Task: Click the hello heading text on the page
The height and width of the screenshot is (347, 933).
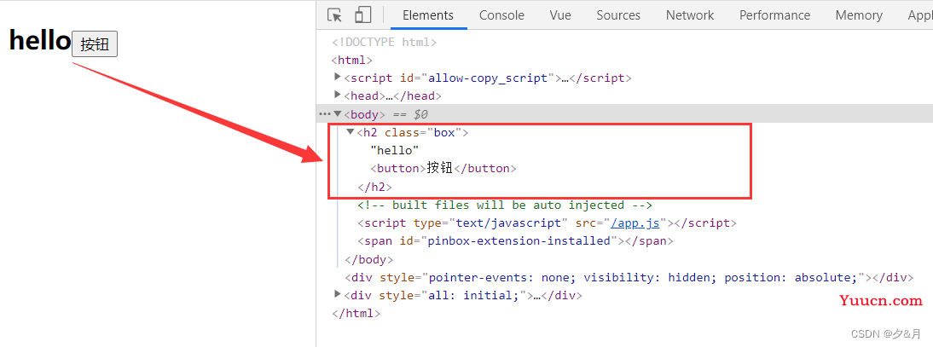Action: click(x=40, y=41)
